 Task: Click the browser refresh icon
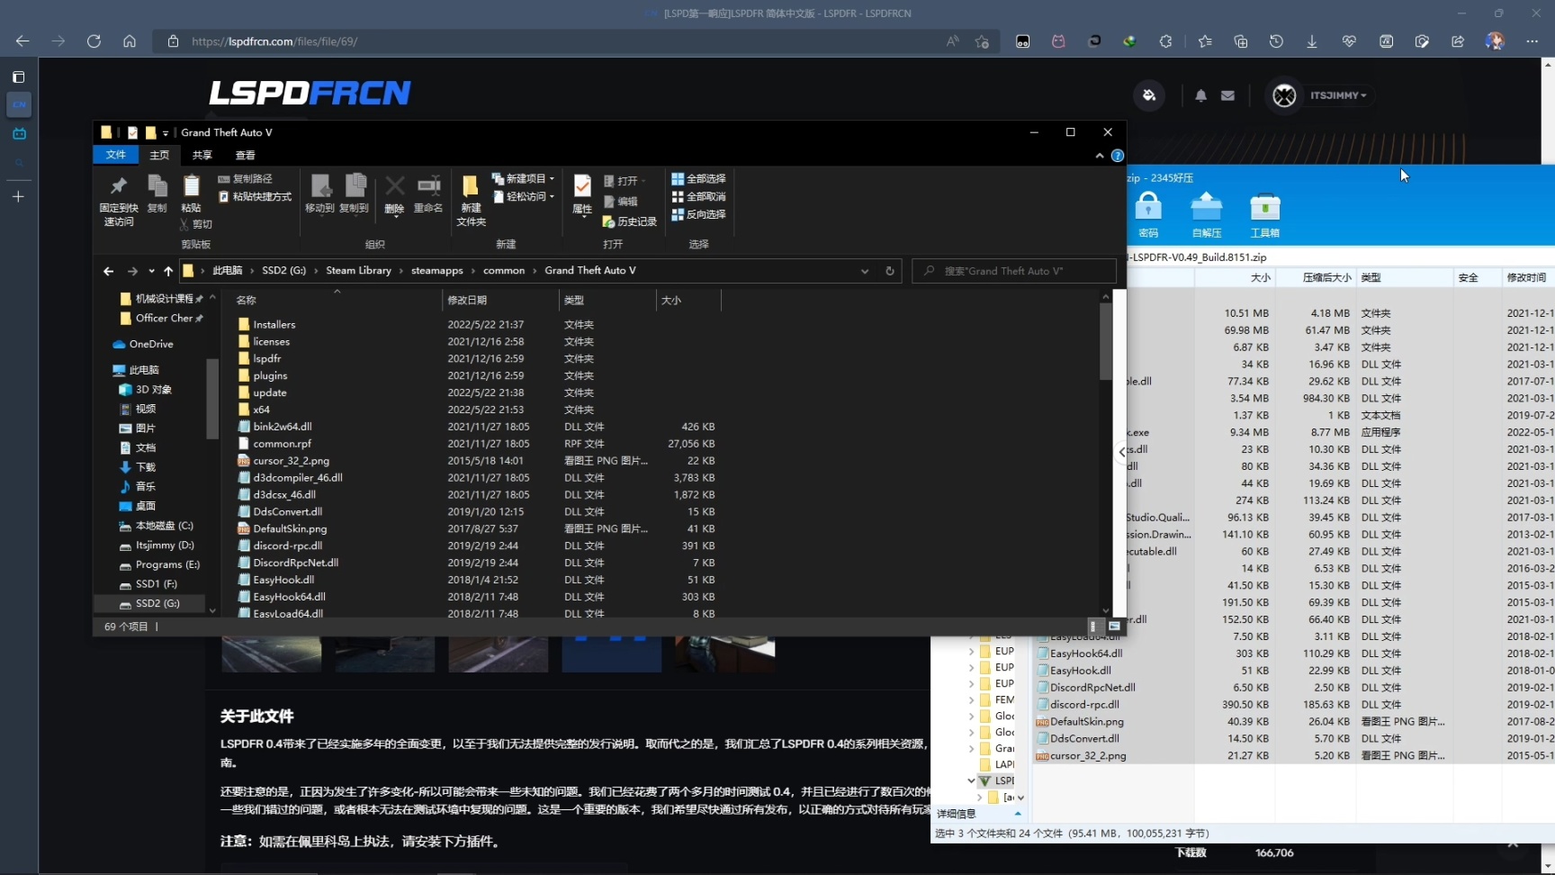click(x=94, y=41)
